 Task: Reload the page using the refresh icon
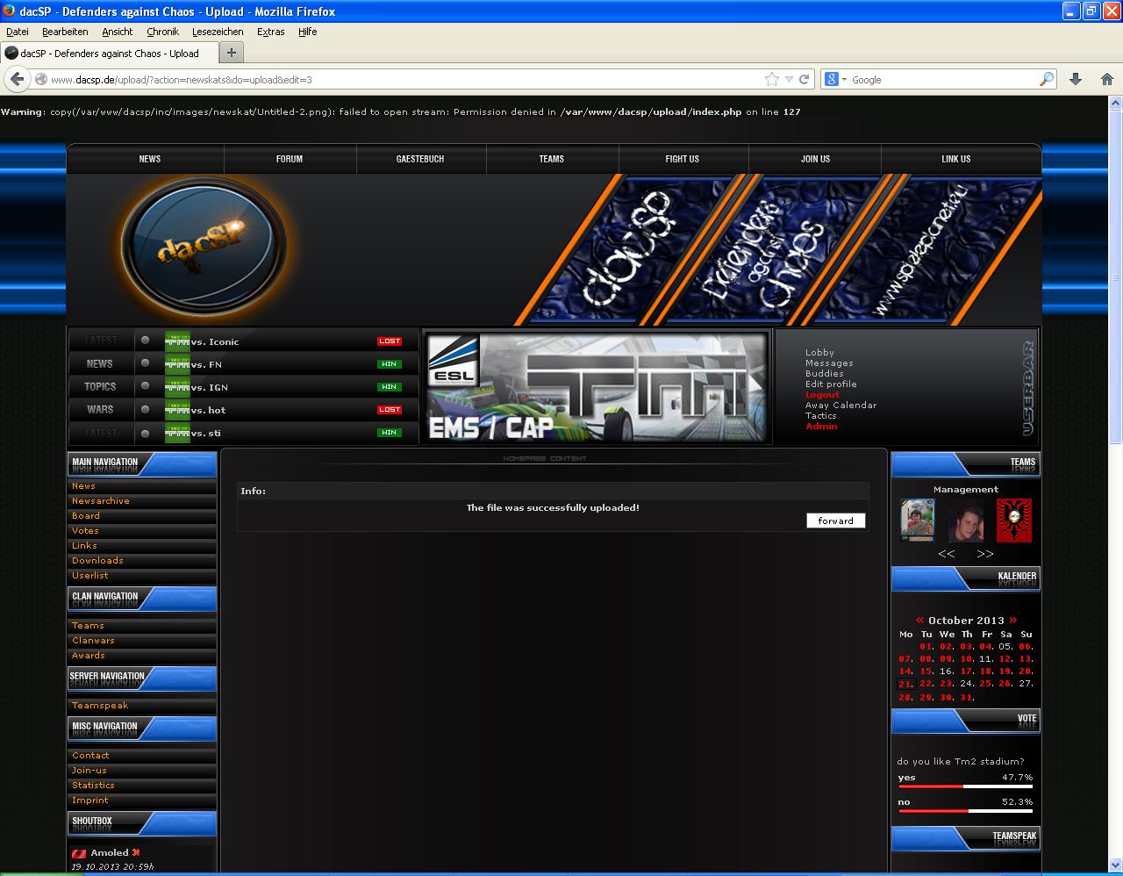coord(804,79)
